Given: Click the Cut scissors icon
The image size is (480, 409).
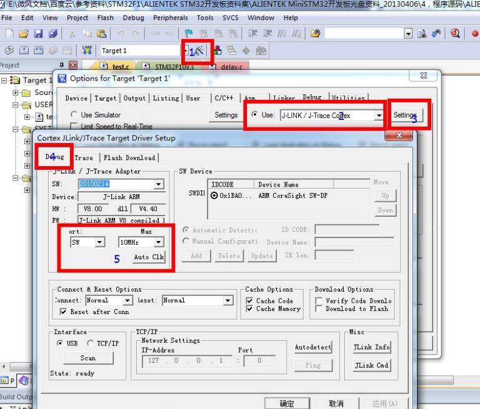Looking at the screenshot, I should (x=72, y=33).
